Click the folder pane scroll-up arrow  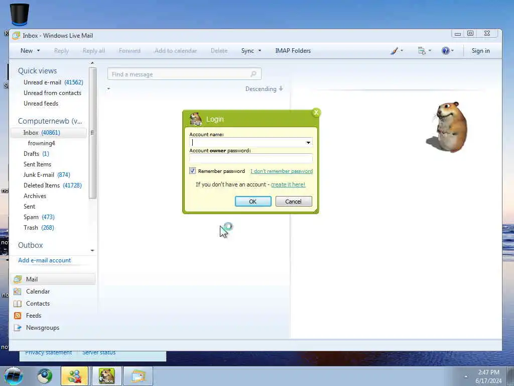92,63
